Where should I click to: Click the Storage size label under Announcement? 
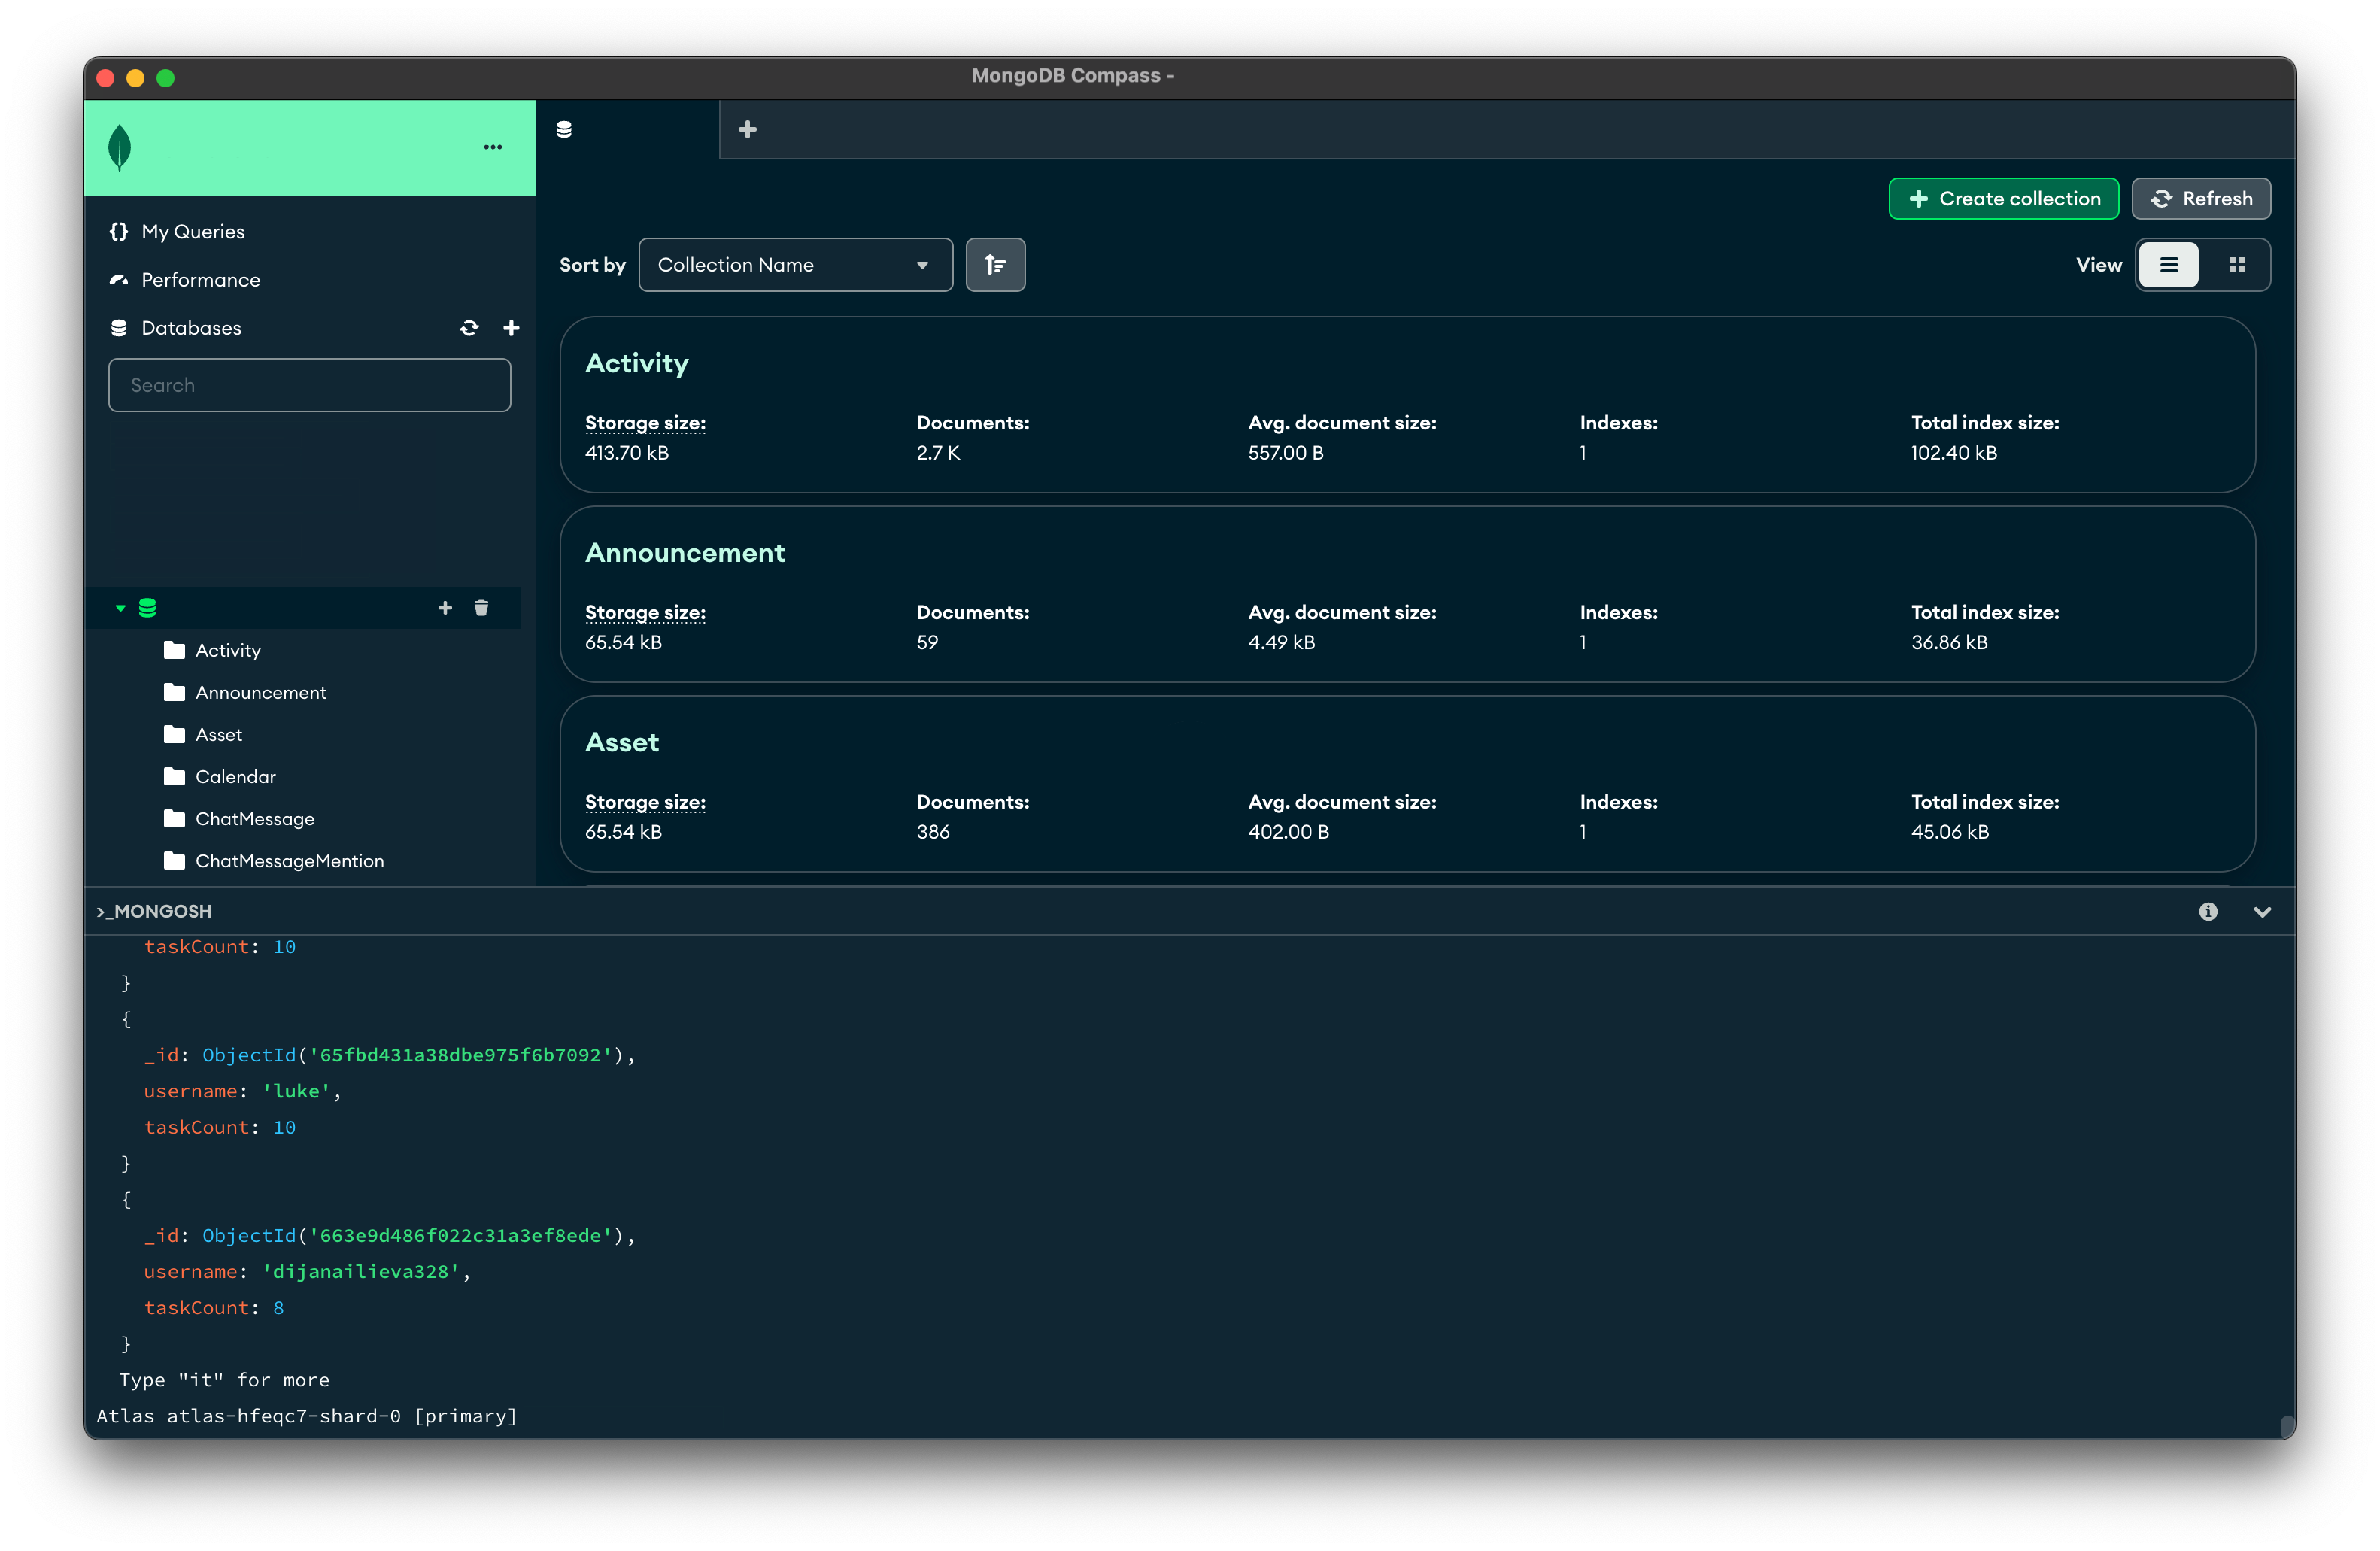coord(645,612)
